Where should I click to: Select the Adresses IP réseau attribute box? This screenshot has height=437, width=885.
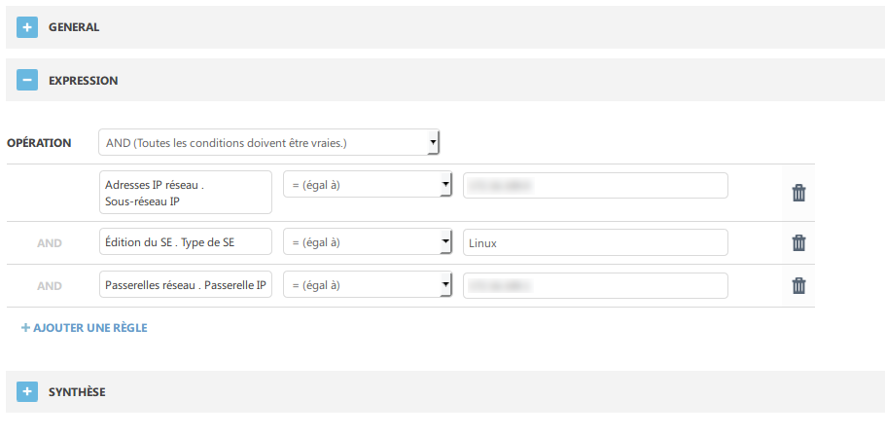point(185,192)
